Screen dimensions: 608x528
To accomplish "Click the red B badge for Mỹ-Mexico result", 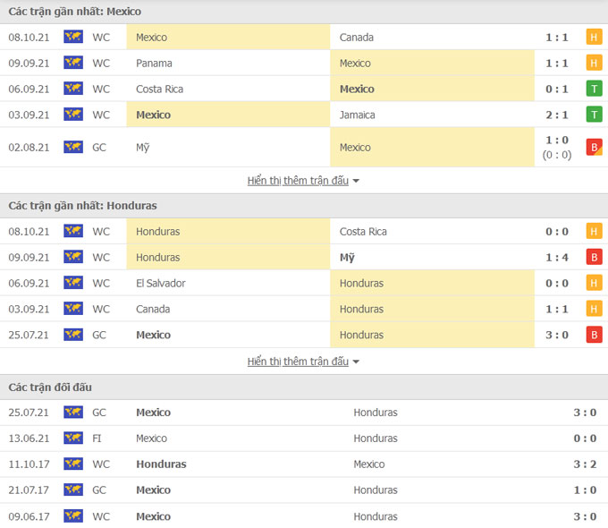I will pos(594,148).
